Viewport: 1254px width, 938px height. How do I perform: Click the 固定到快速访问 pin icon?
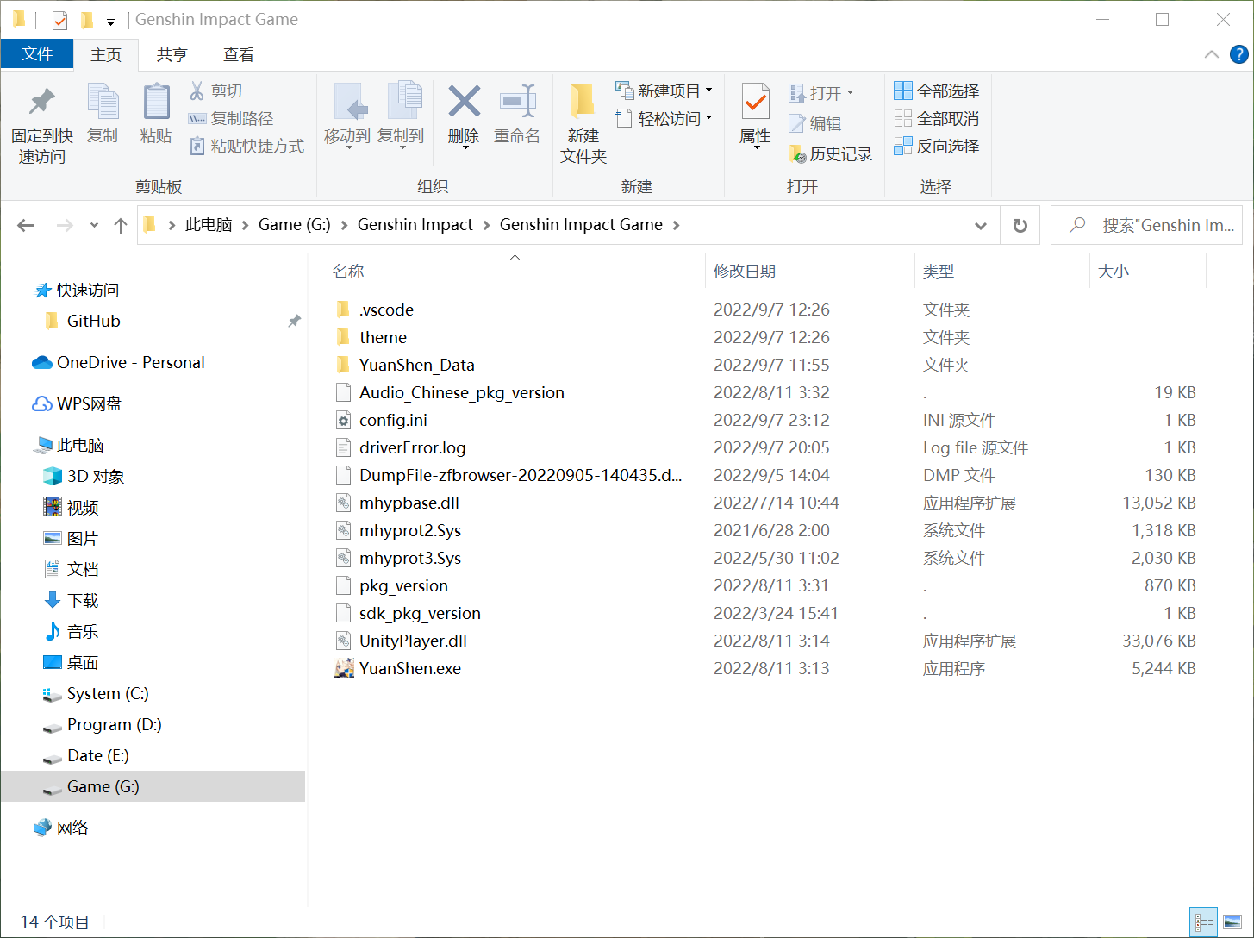click(x=41, y=102)
